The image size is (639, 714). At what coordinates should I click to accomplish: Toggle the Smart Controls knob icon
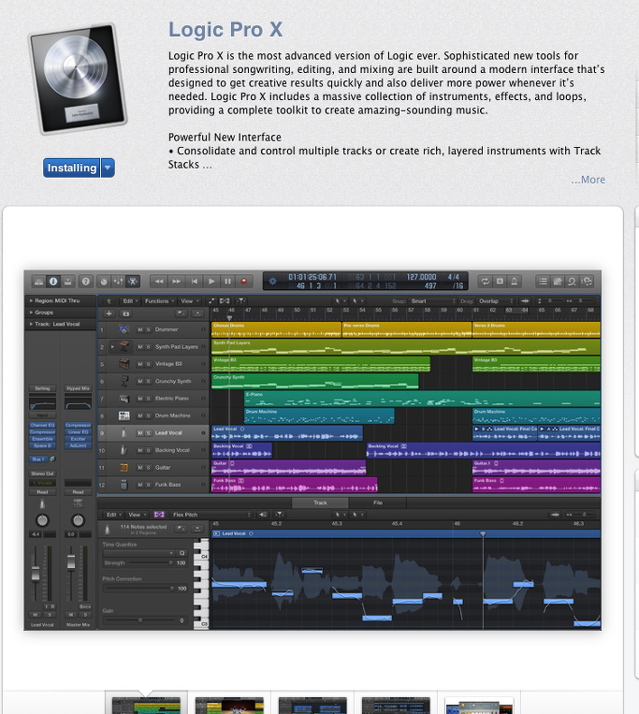point(104,282)
